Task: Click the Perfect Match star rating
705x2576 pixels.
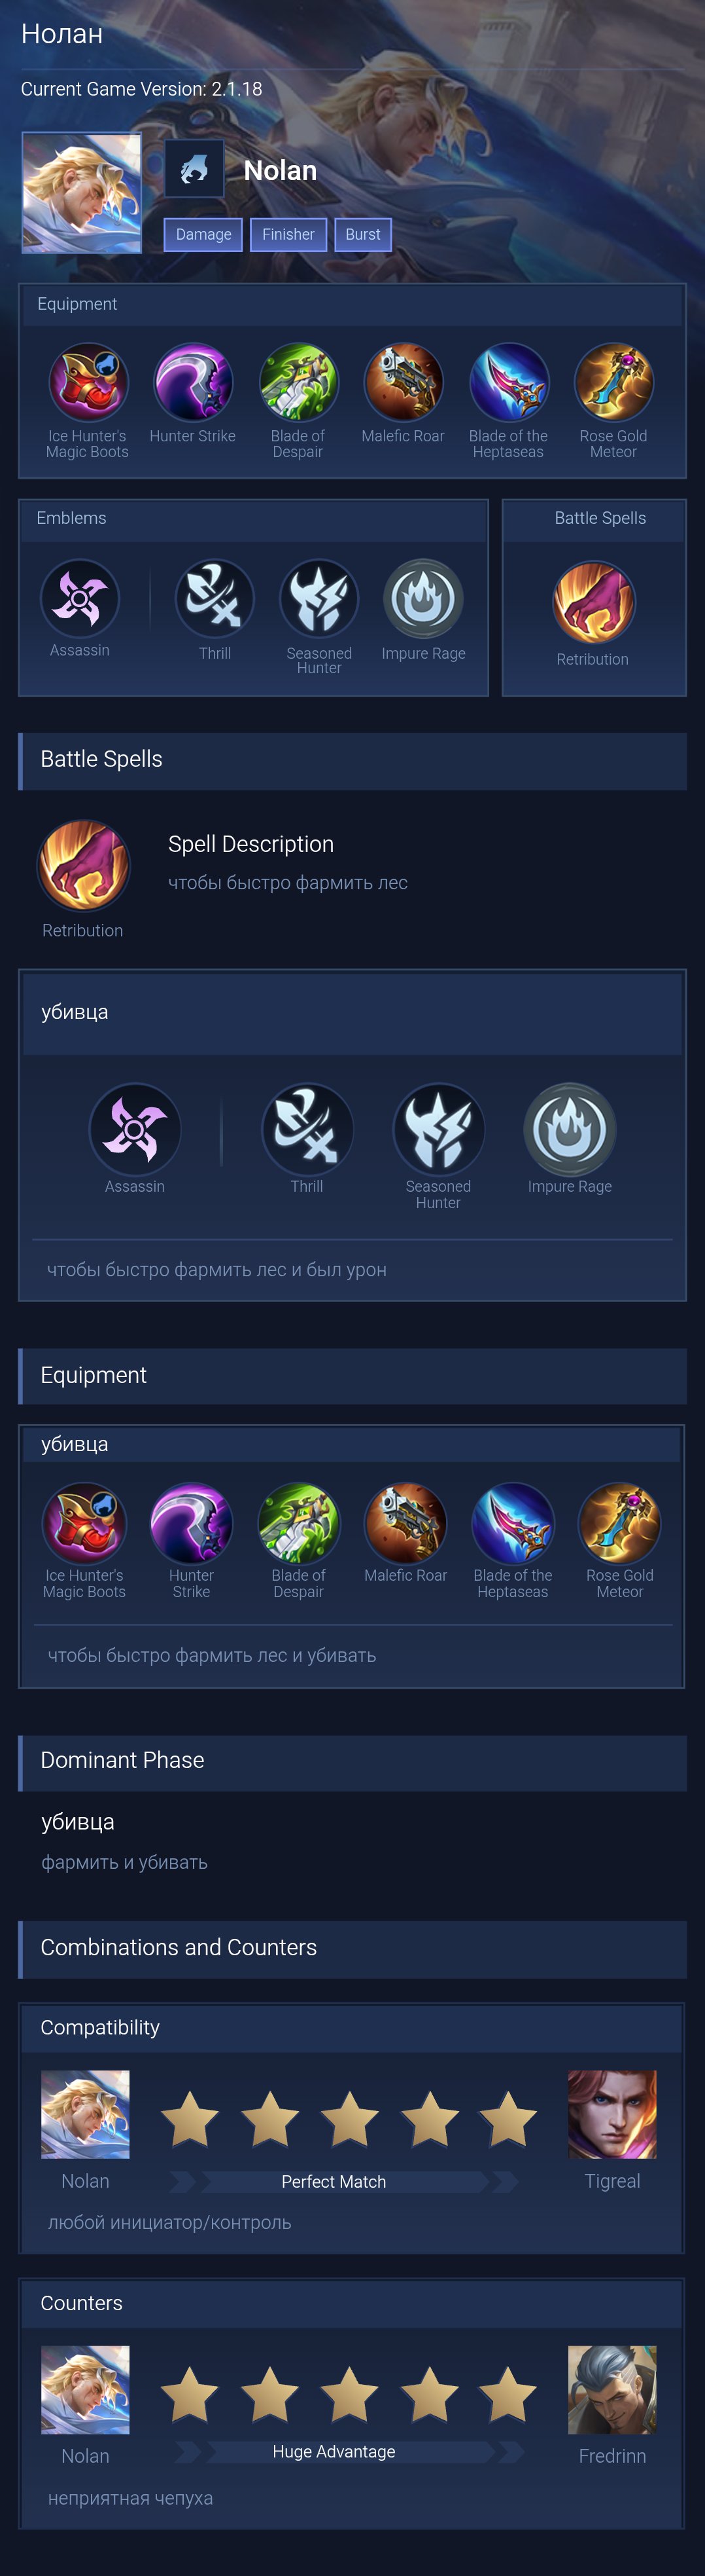Action: pyautogui.click(x=349, y=2118)
